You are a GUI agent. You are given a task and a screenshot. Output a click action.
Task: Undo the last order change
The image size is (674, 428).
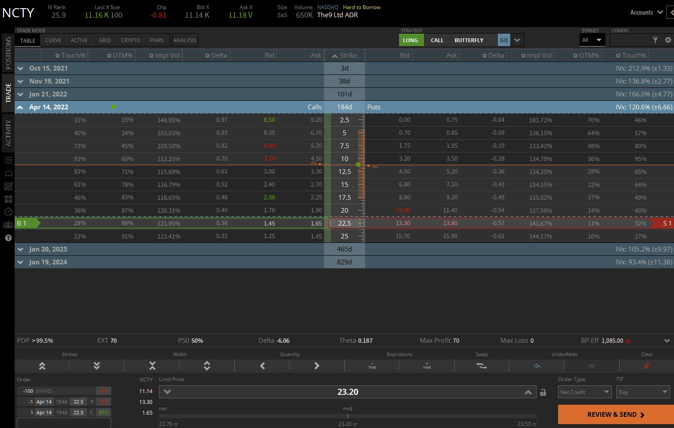click(537, 366)
